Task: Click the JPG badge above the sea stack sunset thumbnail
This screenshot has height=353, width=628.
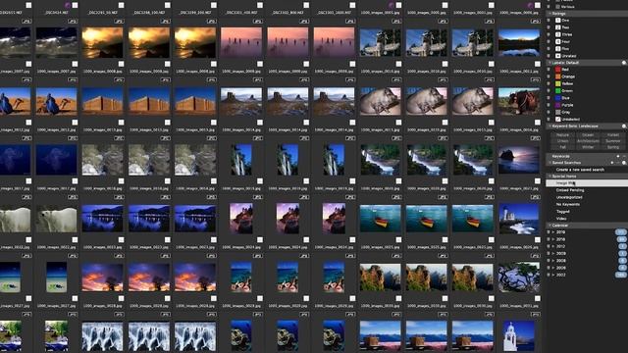Action: pyautogui.click(x=536, y=138)
